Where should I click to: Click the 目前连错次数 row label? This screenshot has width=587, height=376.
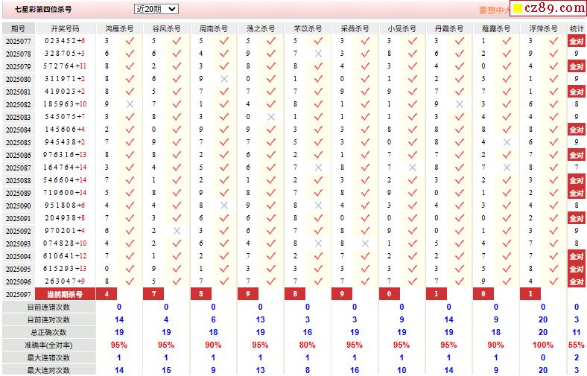[x=48, y=308]
